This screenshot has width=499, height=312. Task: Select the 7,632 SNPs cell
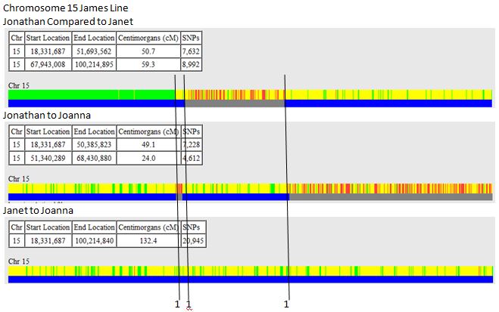click(192, 51)
